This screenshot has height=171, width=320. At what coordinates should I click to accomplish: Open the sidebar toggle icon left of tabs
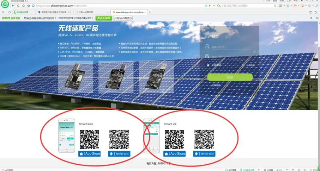pos(3,12)
